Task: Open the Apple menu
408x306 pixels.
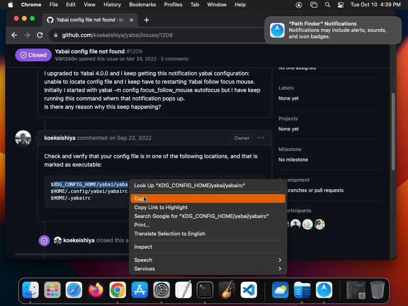Action: (10, 5)
